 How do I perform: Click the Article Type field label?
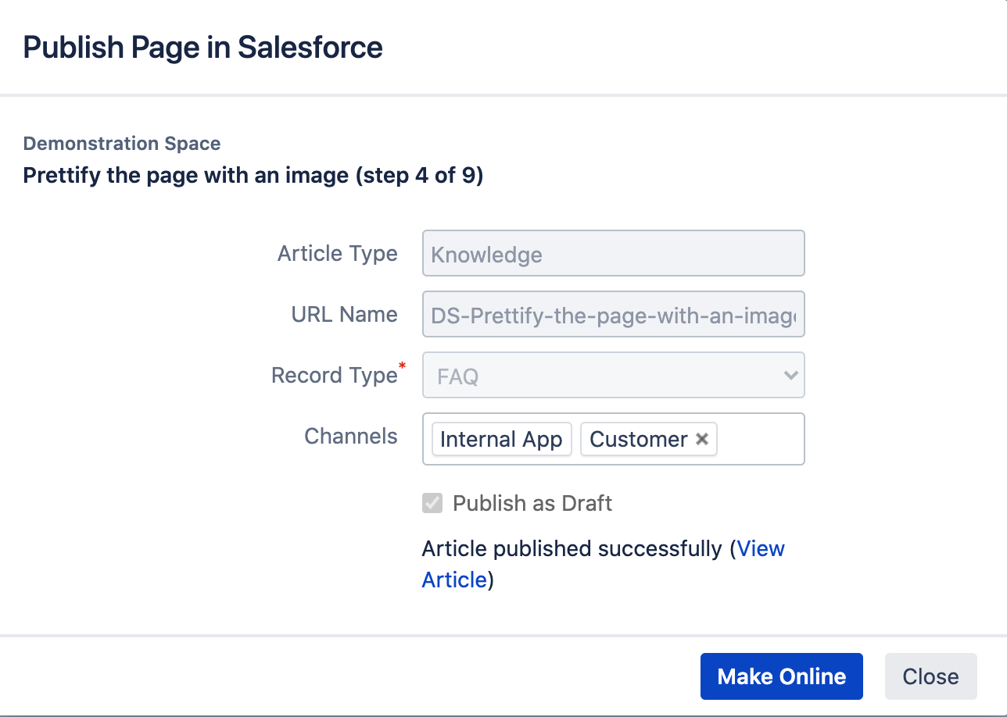(337, 254)
